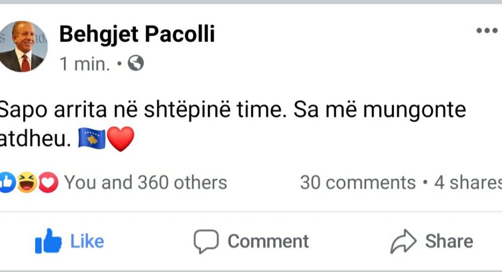This screenshot has width=502, height=272.
Task: Click the Like button label
Action: (x=87, y=242)
